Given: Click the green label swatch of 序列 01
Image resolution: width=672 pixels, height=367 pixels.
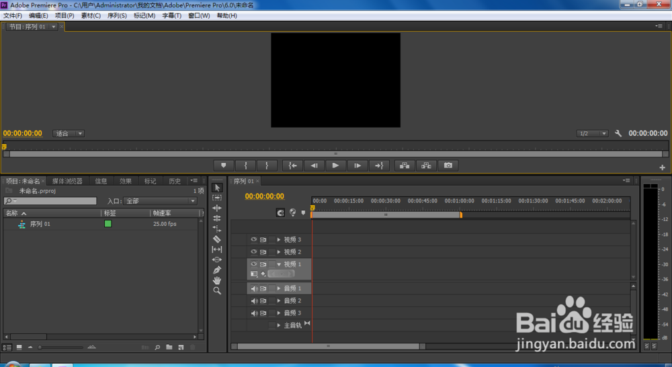Looking at the screenshot, I should click(108, 224).
